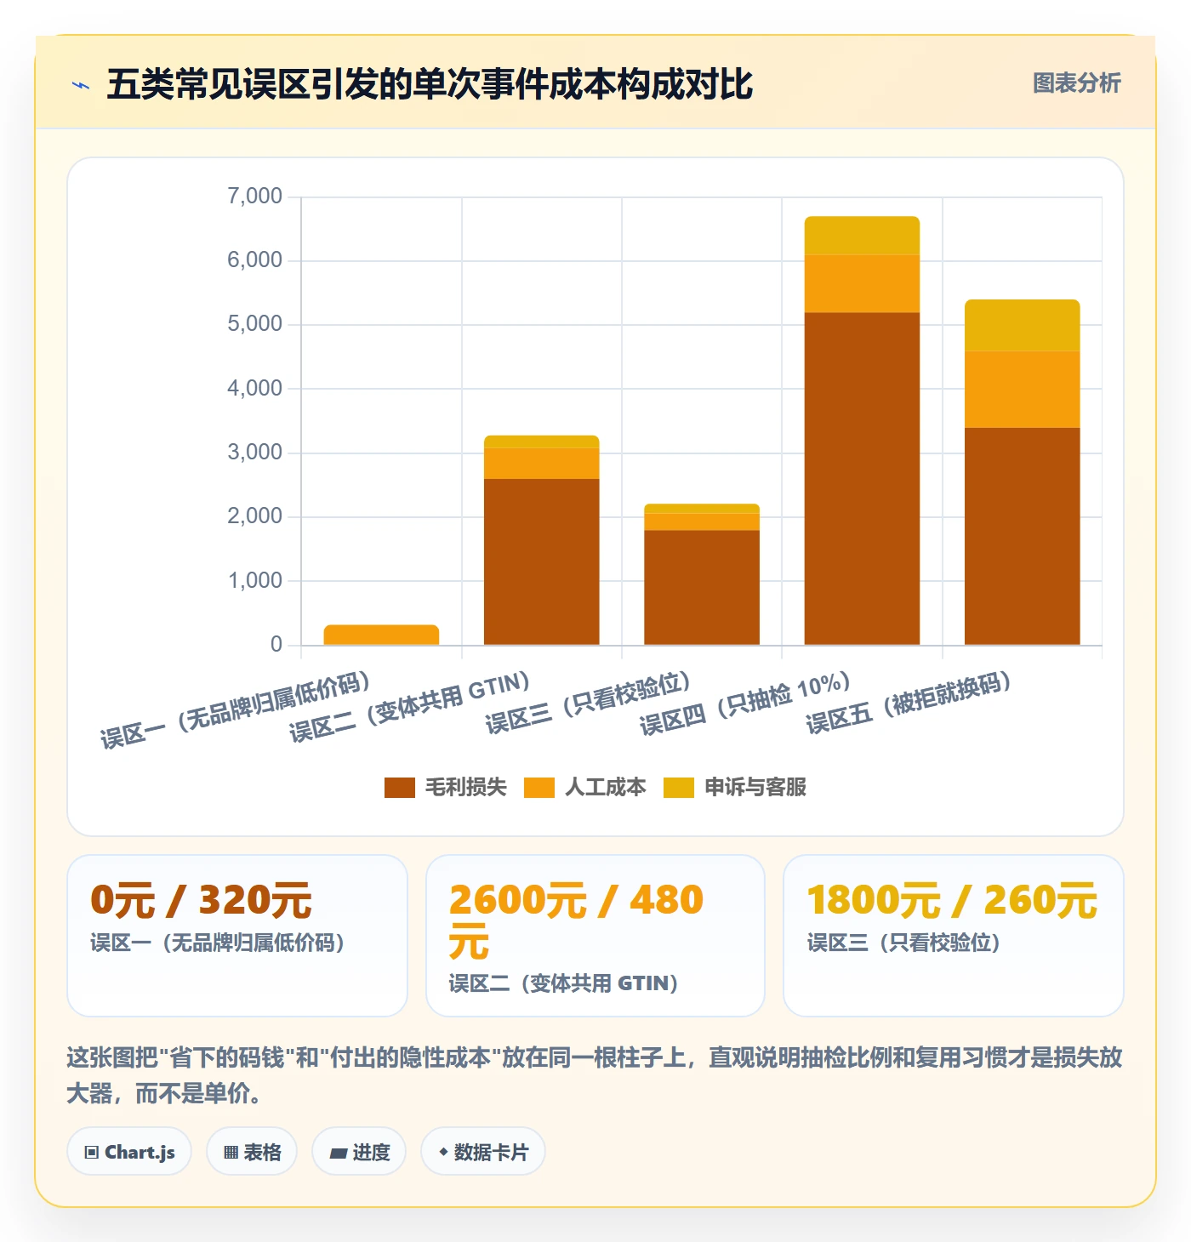
Task: Click the 0元 / 320元 card value
Action: (x=202, y=900)
